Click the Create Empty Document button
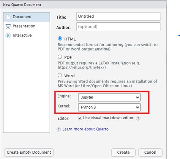The width and height of the screenshot is (180, 159). 29,152
